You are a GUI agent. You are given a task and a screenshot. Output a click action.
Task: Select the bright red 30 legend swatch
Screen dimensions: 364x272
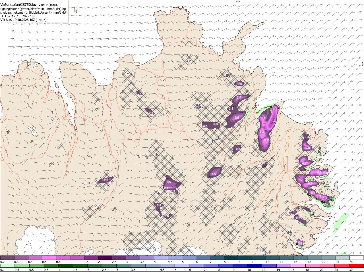[356, 266]
